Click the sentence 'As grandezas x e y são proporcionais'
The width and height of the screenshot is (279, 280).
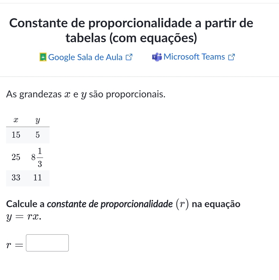[x=86, y=94]
